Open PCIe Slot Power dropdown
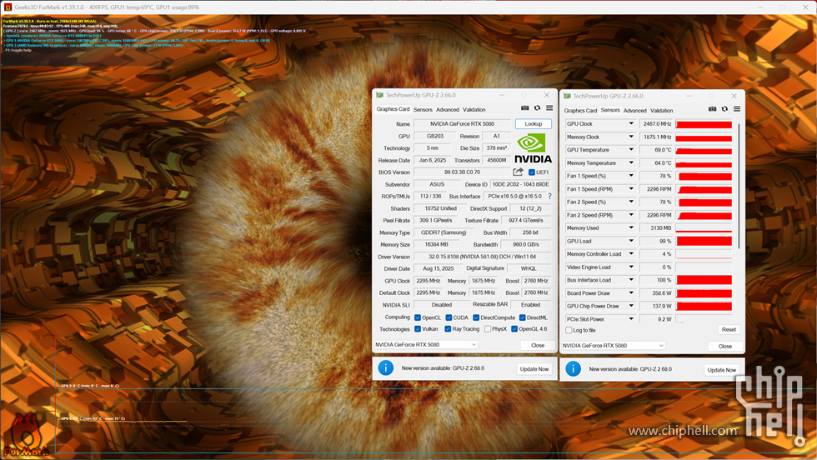Viewport: 817px width, 460px height. coord(631,319)
